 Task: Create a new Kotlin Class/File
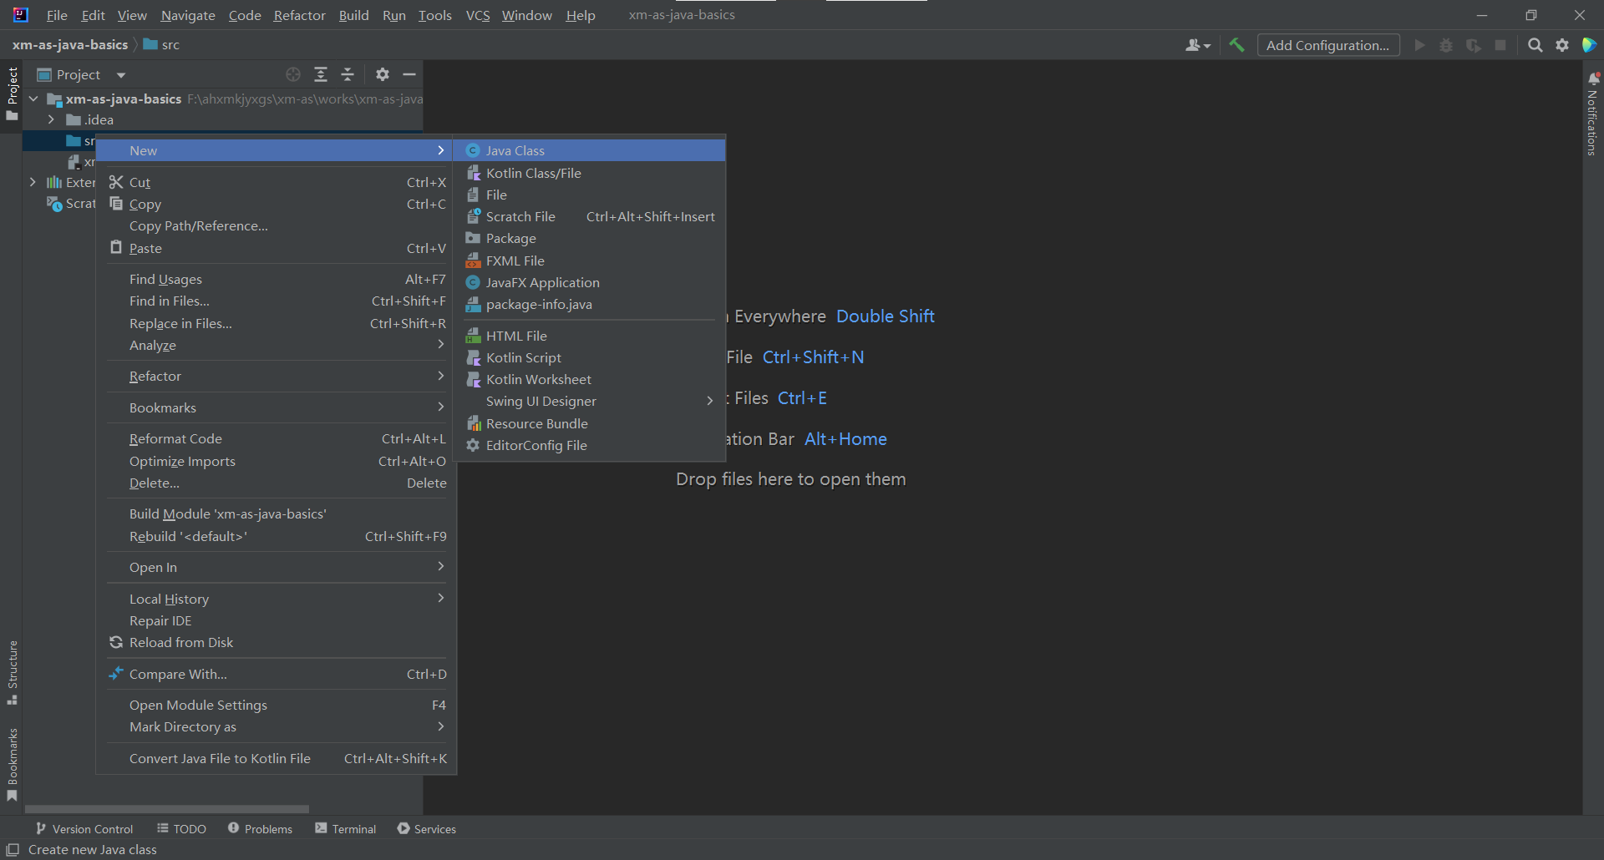[589, 173]
